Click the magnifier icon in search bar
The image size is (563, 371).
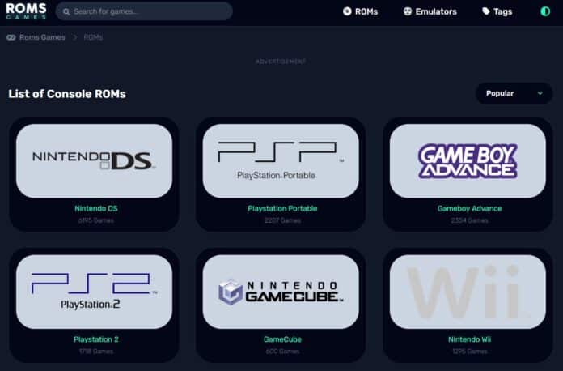[66, 12]
